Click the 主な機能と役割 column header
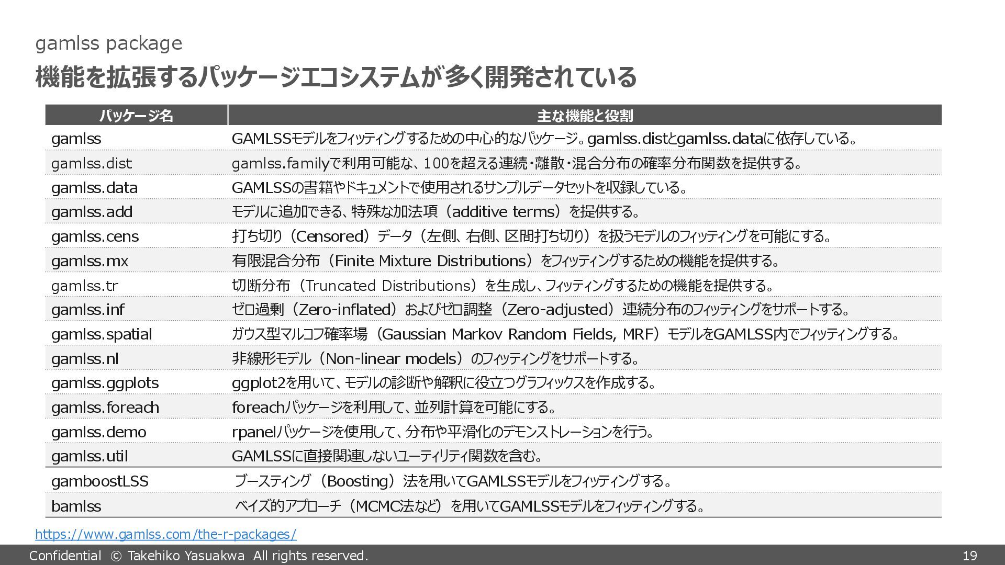Screen dimensions: 1005x565 click(x=585, y=116)
